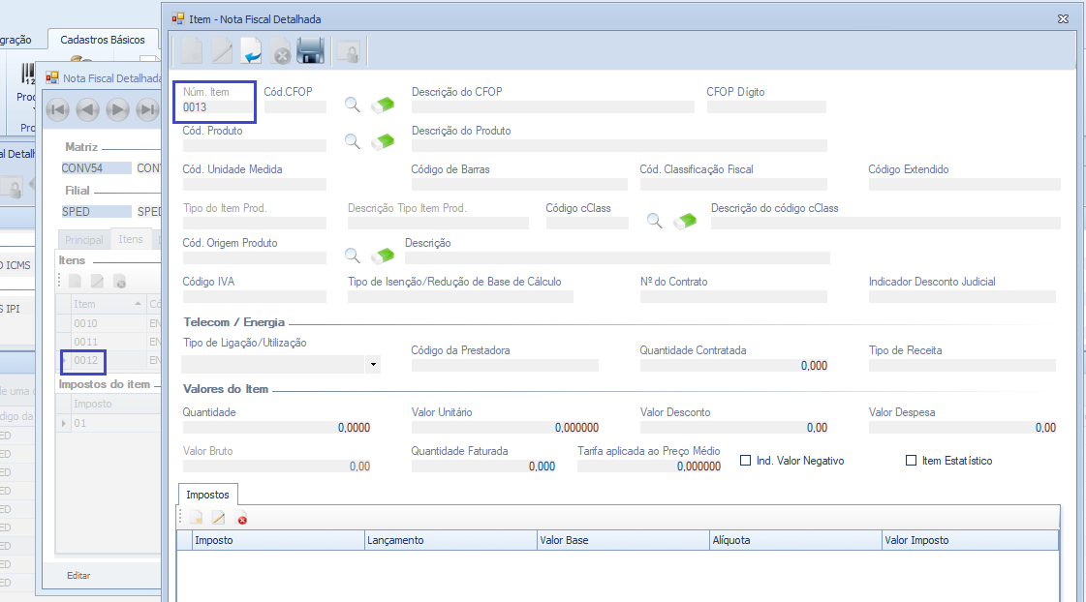
Task: Select item row 0012
Action: (109, 360)
